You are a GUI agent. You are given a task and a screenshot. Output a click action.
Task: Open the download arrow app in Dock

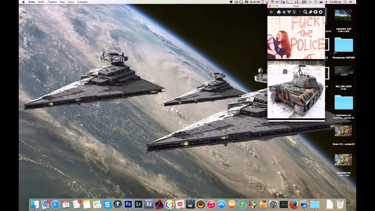(242, 204)
